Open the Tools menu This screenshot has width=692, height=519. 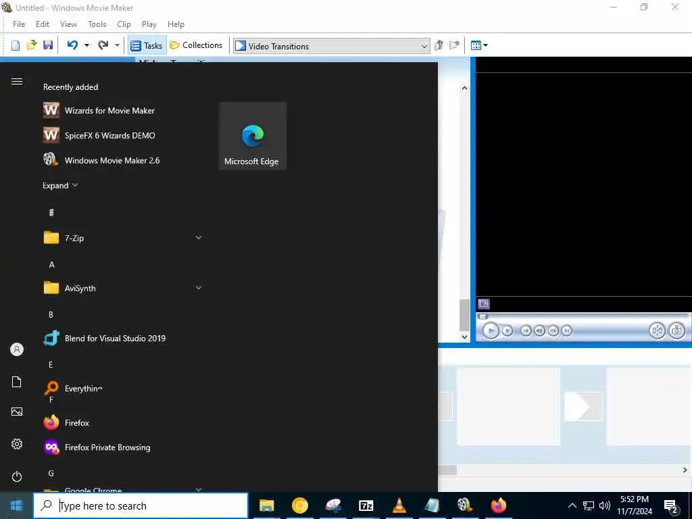tap(97, 24)
